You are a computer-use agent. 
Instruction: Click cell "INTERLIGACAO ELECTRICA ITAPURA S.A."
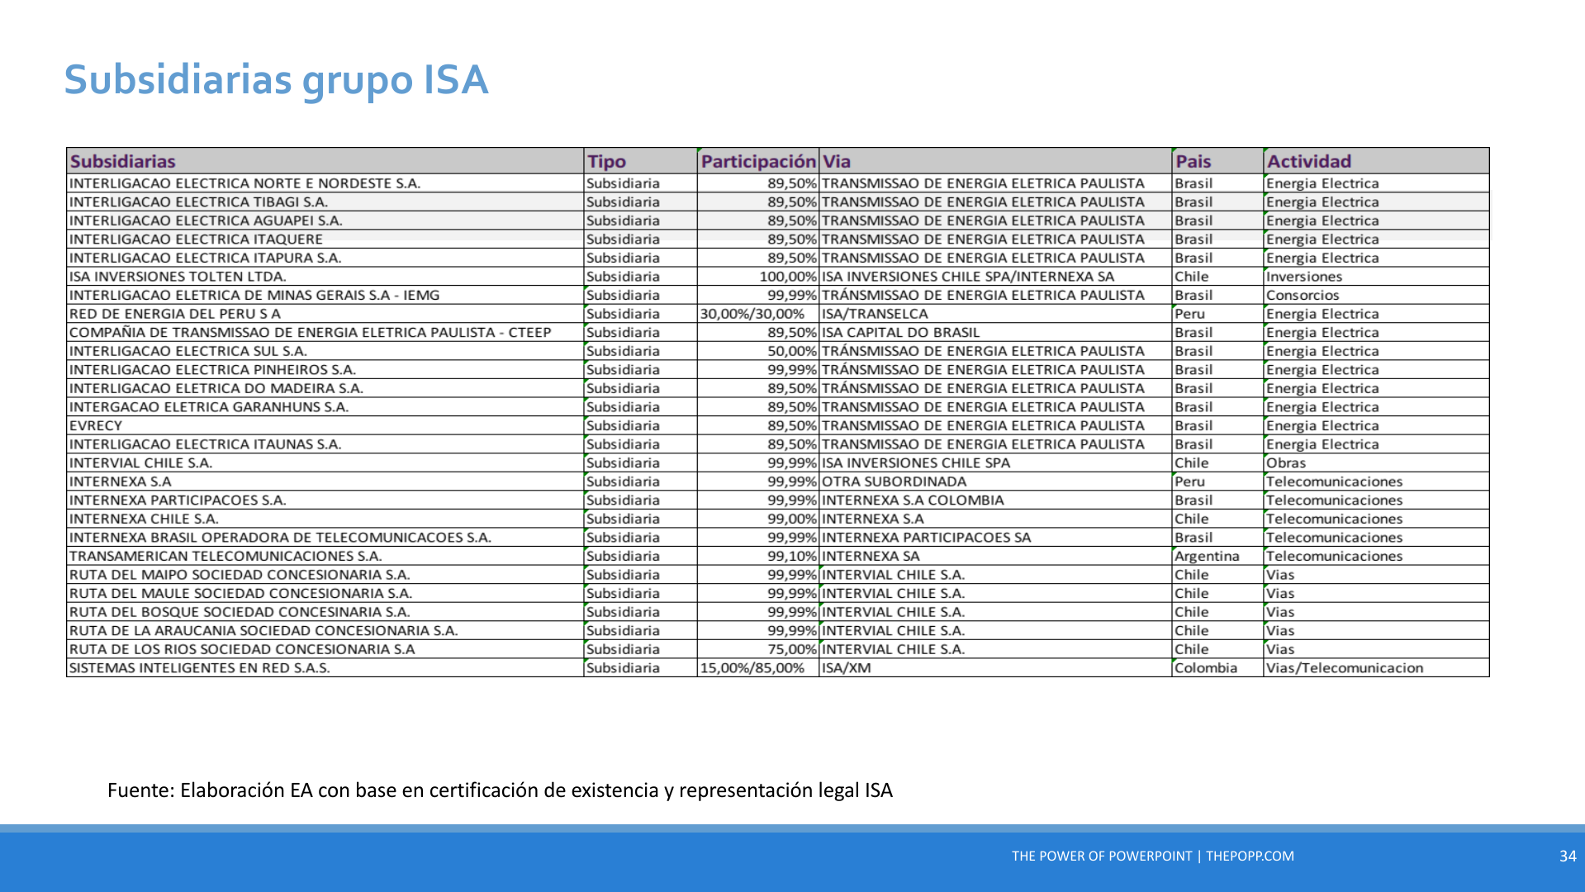click(x=325, y=258)
